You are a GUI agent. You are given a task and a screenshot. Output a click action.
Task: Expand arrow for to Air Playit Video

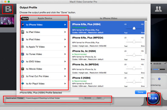(x=65, y=84)
